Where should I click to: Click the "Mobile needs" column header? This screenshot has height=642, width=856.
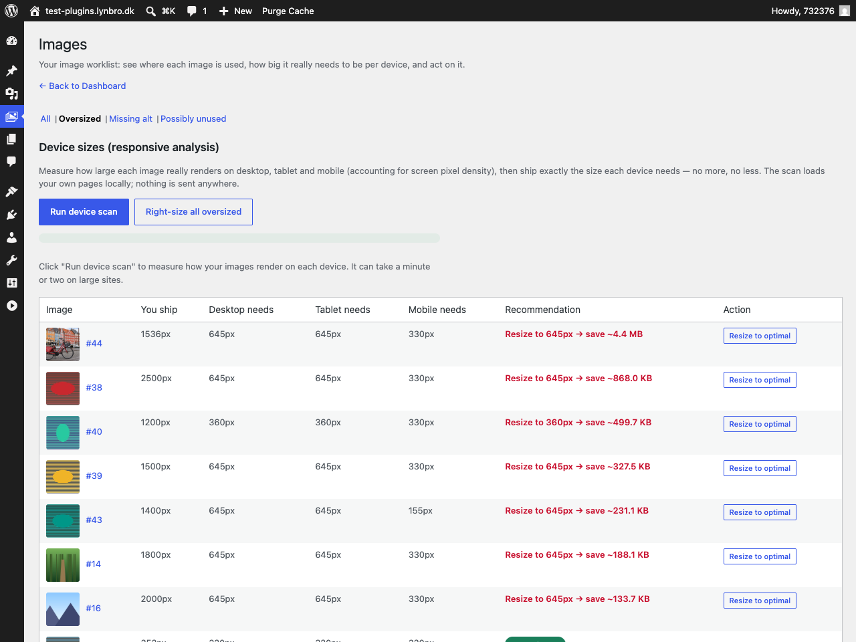437,310
